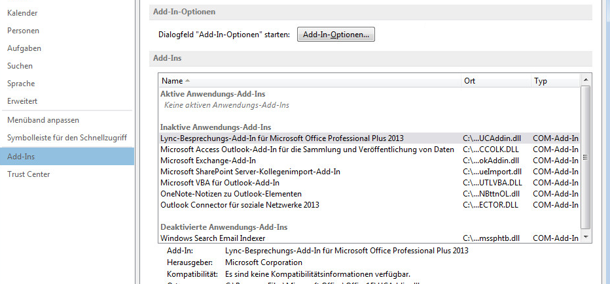Click the Herausgeber value Microsoft Corporation
The image size is (610, 284).
pos(263,262)
